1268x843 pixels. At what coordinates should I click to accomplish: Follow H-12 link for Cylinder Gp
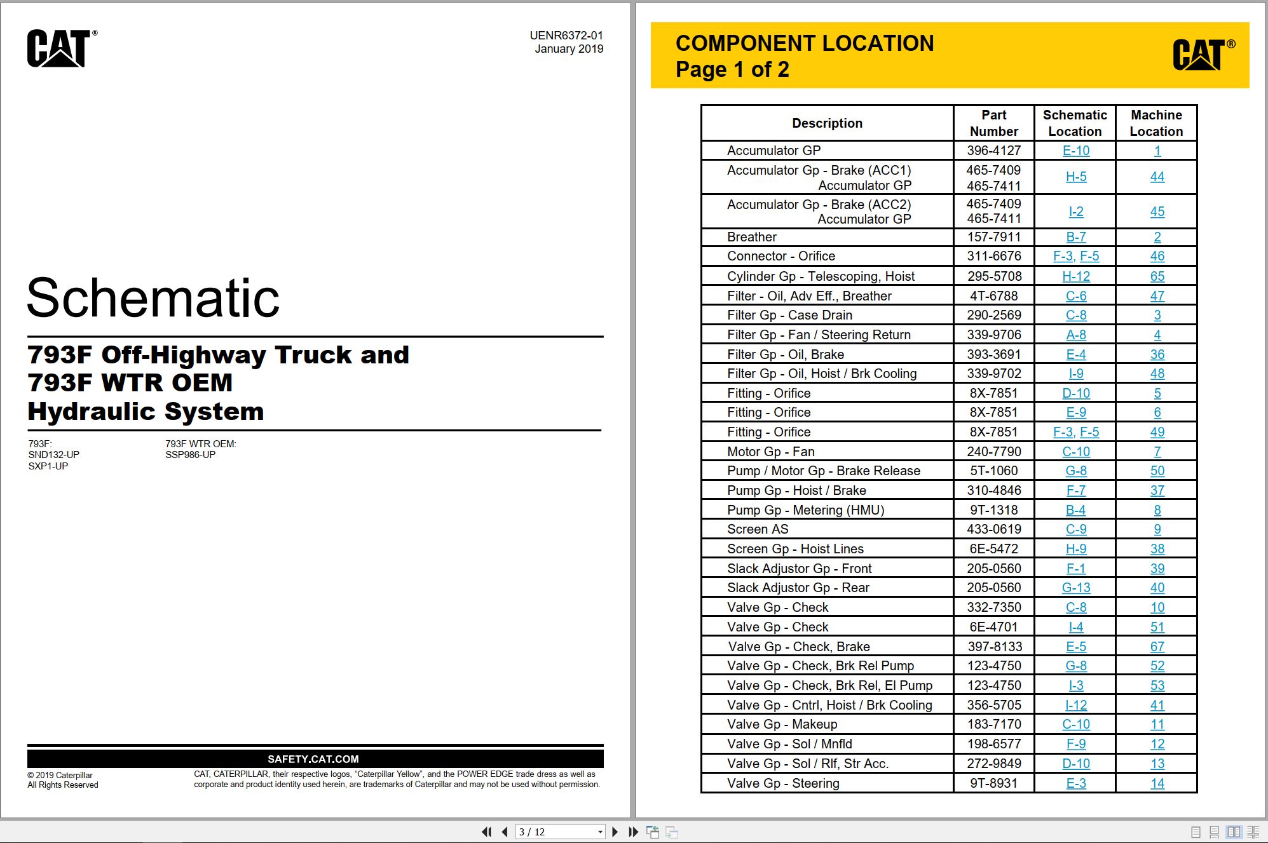click(1076, 276)
